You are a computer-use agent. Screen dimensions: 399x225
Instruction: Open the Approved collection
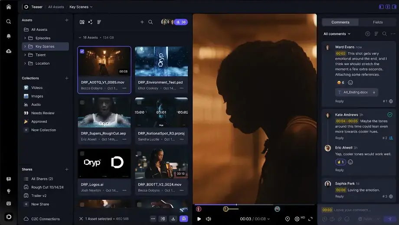[39, 121]
